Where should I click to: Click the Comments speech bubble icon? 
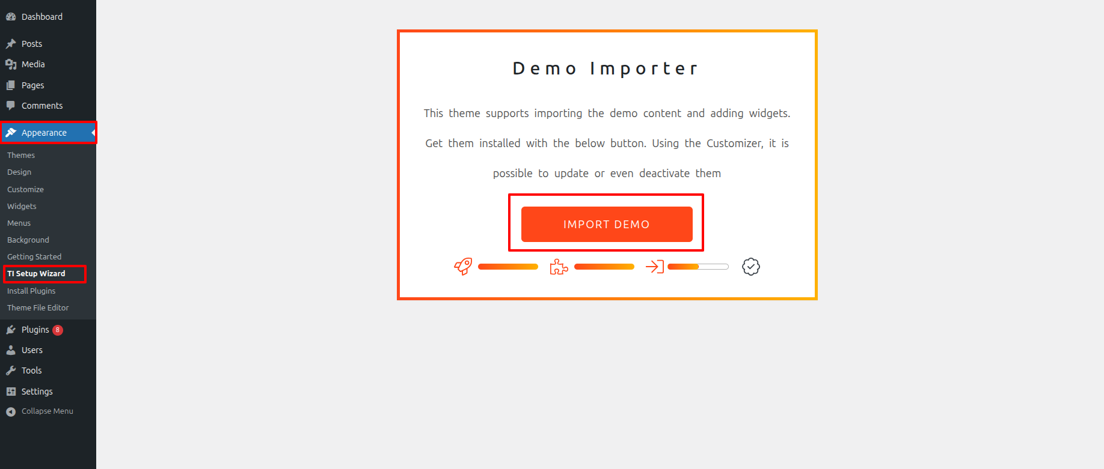pos(11,106)
